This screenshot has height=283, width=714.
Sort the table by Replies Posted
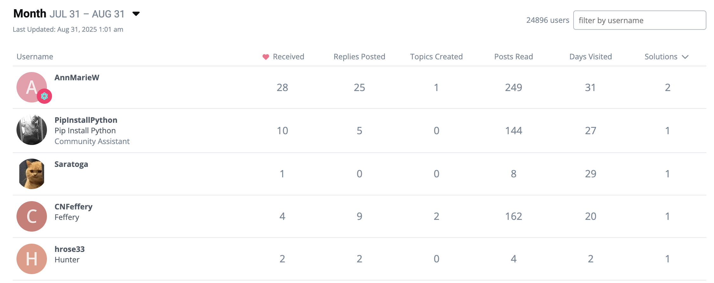click(x=359, y=57)
